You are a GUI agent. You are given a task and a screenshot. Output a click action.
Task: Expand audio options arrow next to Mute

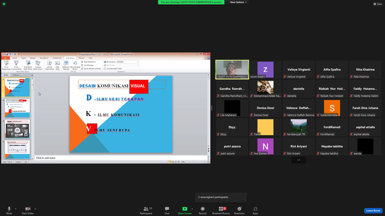(x=16, y=209)
